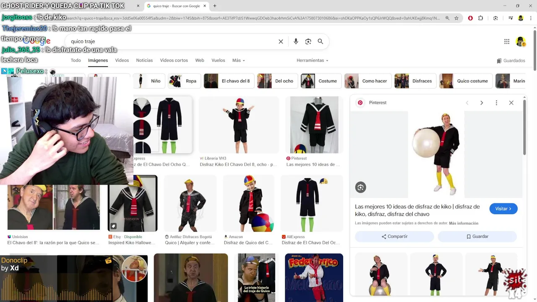
Task: Open Amazon Disfraz de Quico thumbnail
Action: (x=249, y=203)
